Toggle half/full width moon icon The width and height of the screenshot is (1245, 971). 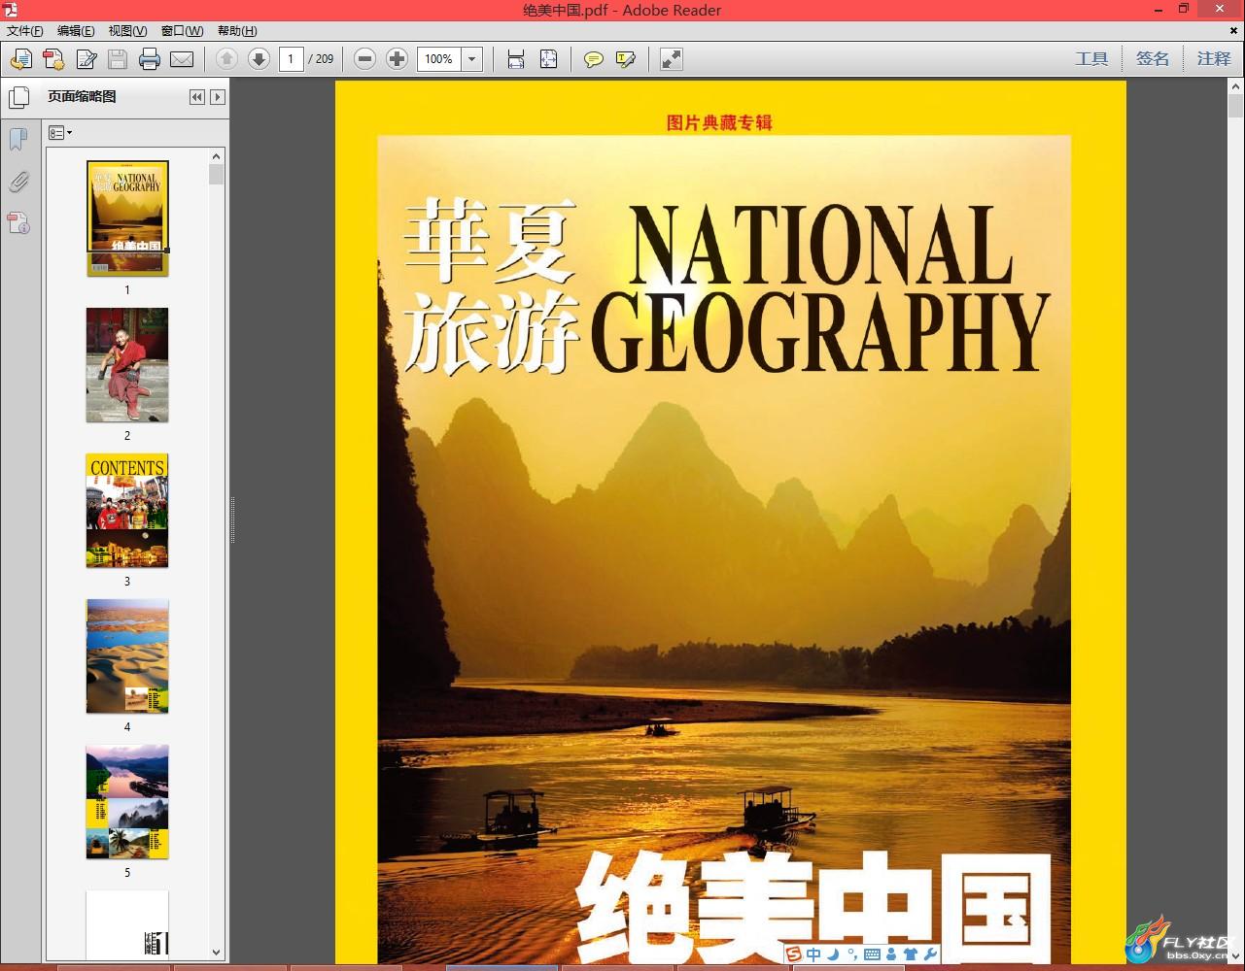[x=833, y=954]
